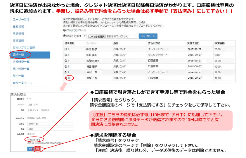Click amount 1000 in 佐藤 五郎's row
This screenshot has height=158, width=246.
click(218, 78)
